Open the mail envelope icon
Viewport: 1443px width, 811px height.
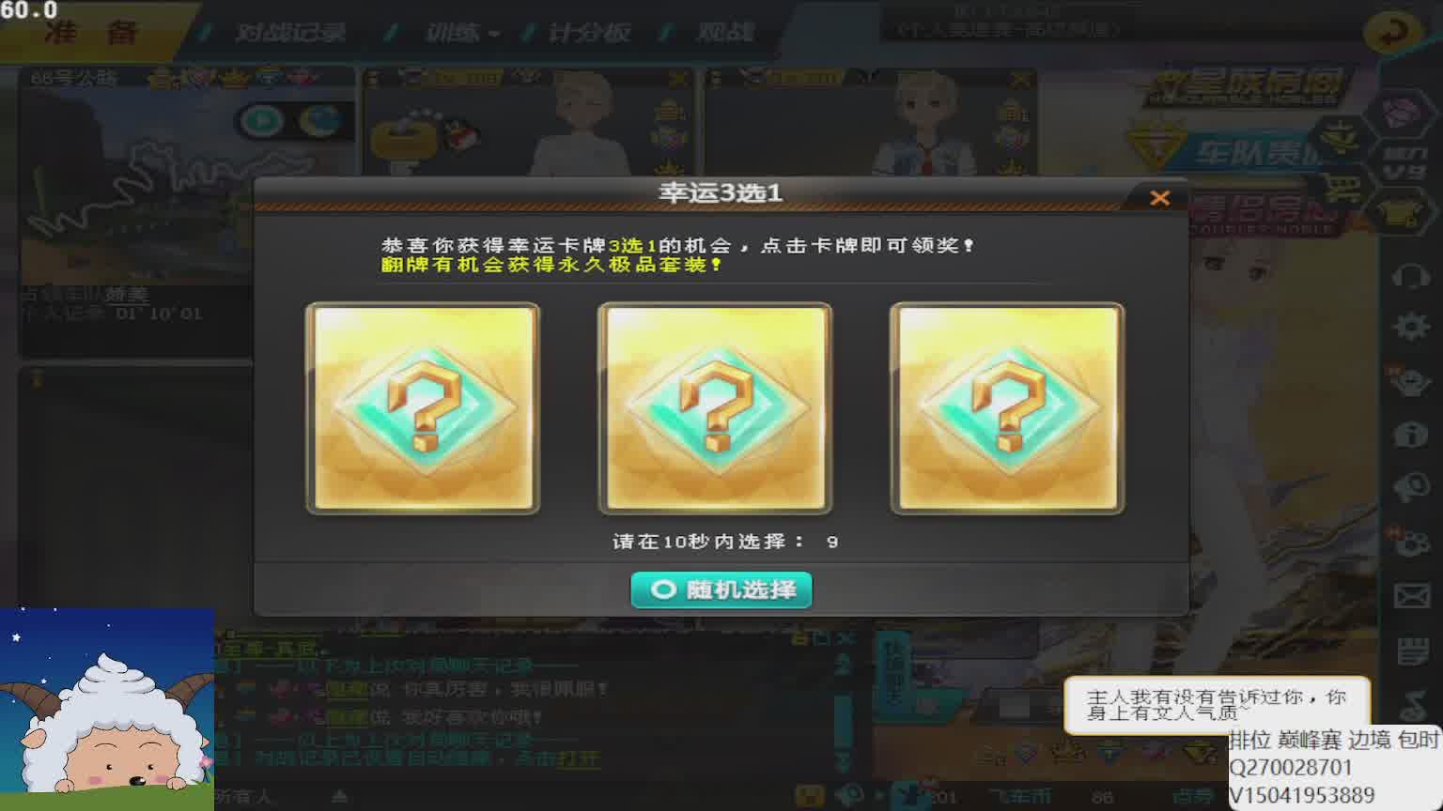point(1411,596)
